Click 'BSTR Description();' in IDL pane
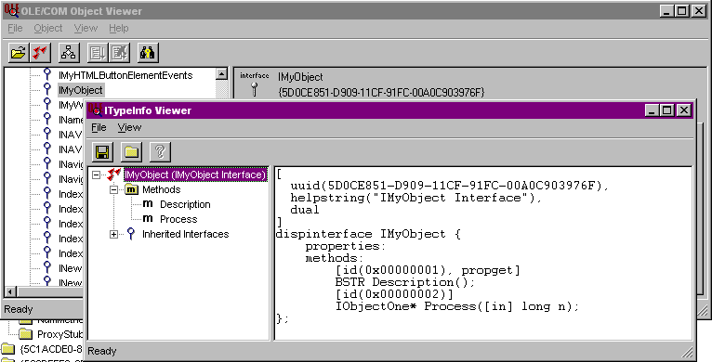712x362 pixels. tap(405, 282)
